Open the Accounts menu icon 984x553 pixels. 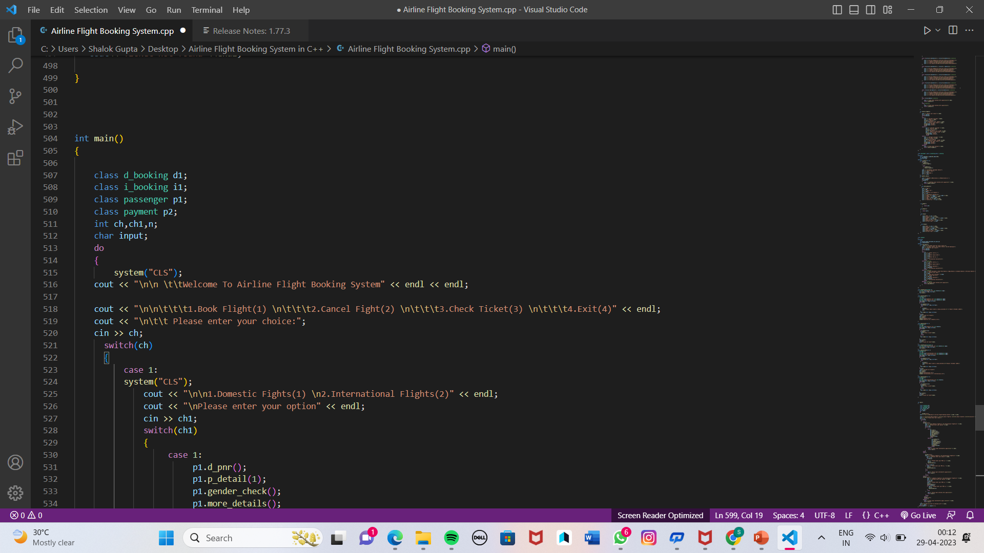[x=15, y=462]
